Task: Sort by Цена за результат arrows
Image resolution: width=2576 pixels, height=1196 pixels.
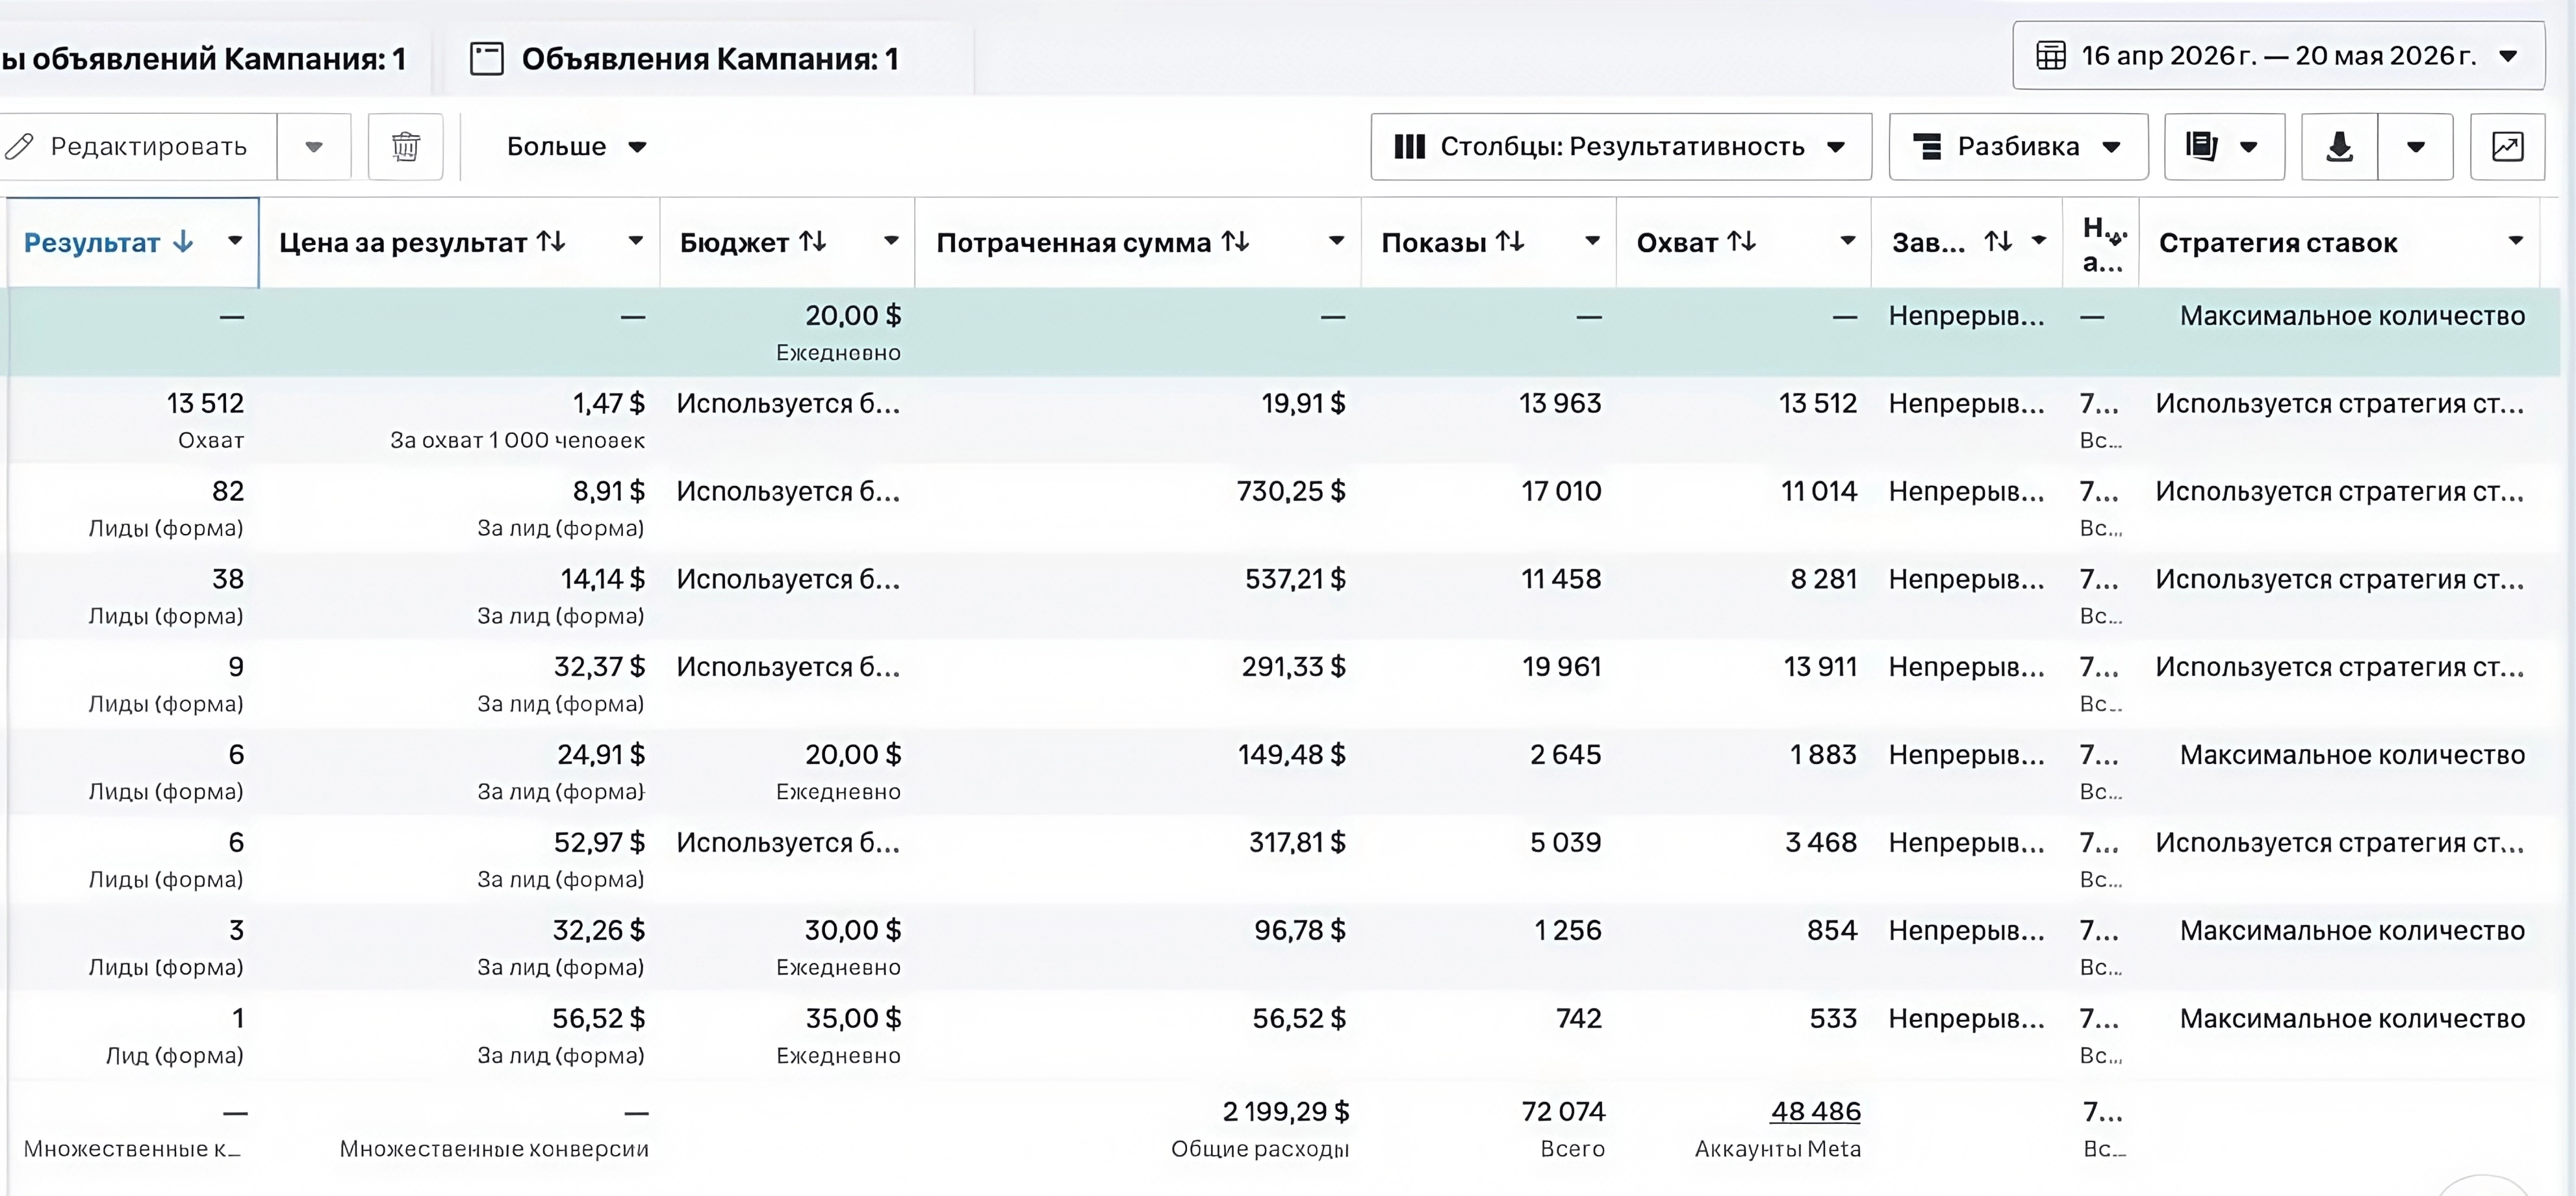Action: [x=551, y=241]
